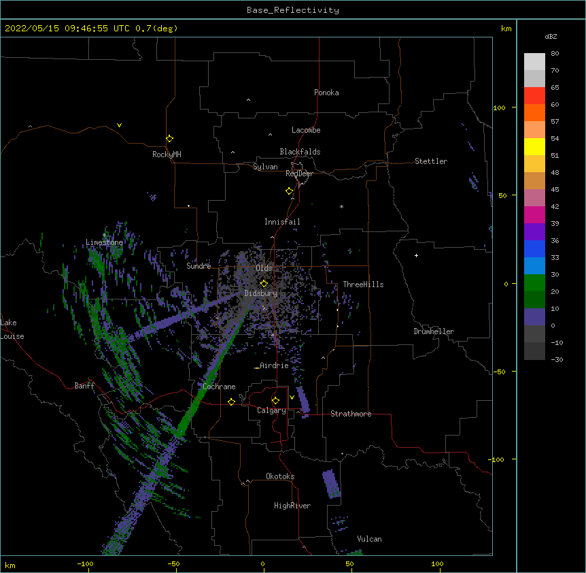Select the blue 33-36 dBZ legend color
Viewport: 586px width, 573px height.
click(x=534, y=248)
